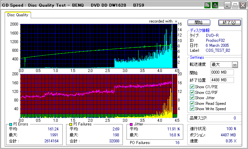
Task: Click the lower PI Failures jitter graph
Action: 98,96
